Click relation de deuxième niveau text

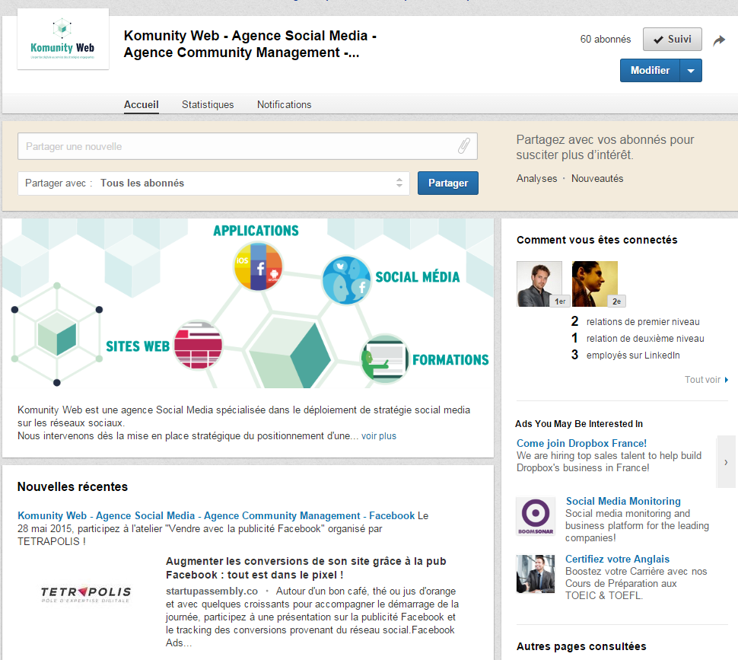pyautogui.click(x=645, y=339)
